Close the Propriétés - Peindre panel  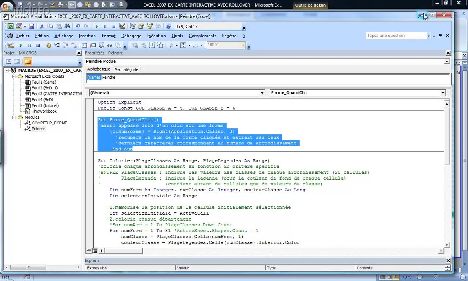[448, 53]
